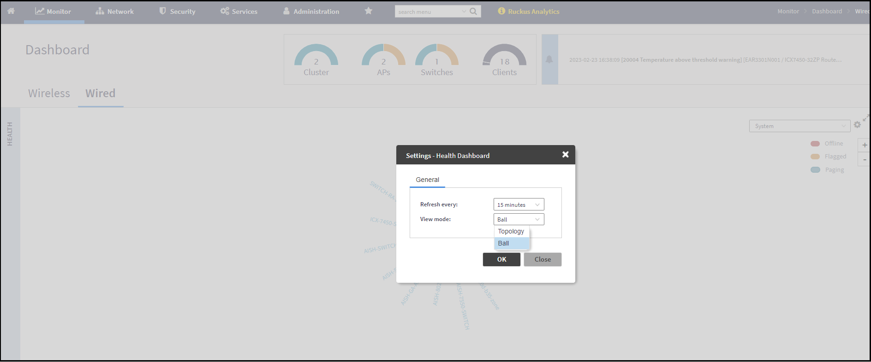This screenshot has width=871, height=362.
Task: Close the Settings dialog with X
Action: click(x=565, y=155)
